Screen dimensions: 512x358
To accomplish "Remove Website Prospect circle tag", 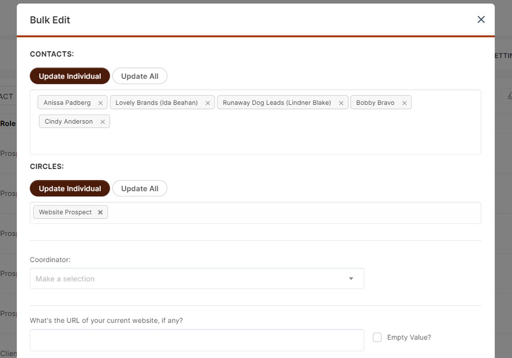I will (x=100, y=212).
